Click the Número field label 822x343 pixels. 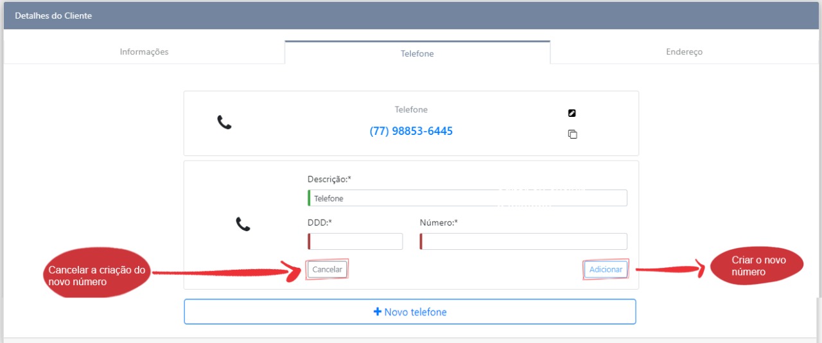439,223
